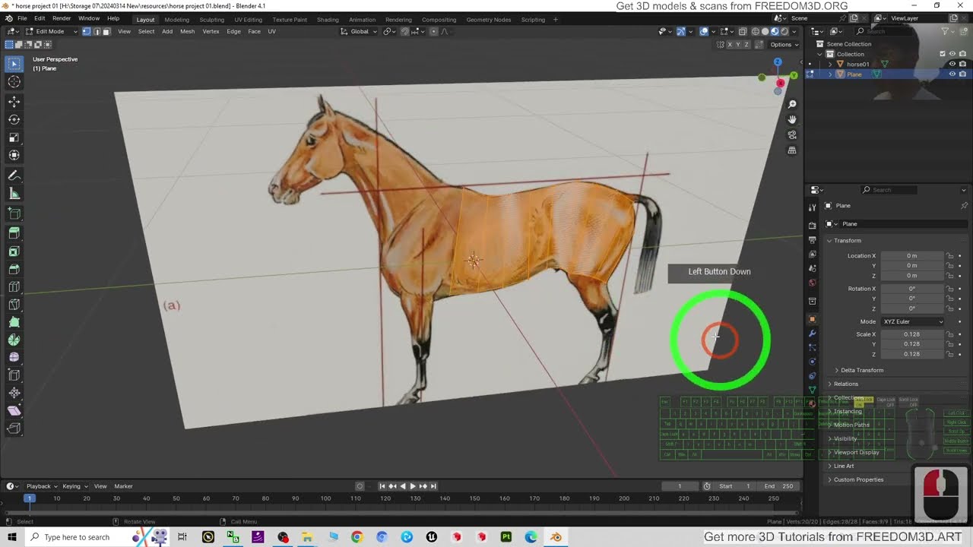Switch orthographic/perspective grid icon in viewport
The width and height of the screenshot is (973, 547).
[x=792, y=150]
